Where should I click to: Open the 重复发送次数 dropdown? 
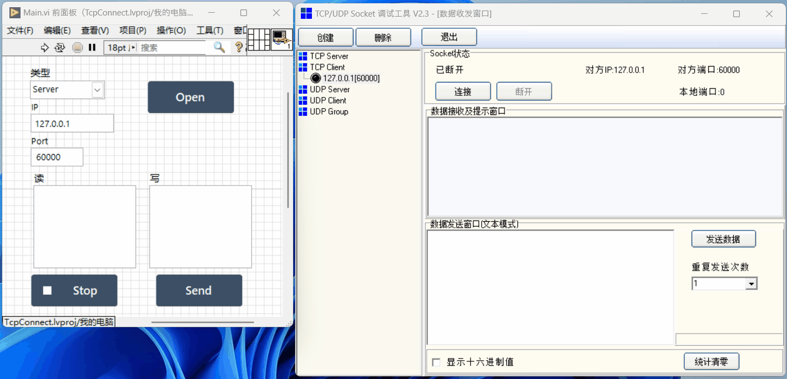point(753,283)
